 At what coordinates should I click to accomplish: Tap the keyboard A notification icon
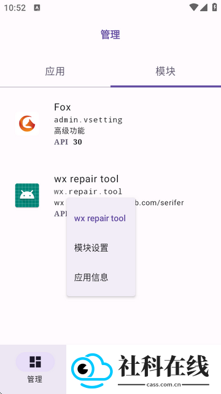37,8
